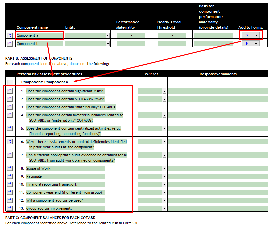Click Performance Materiality field for Component a
The height and width of the screenshot is (226, 274).
pos(131,35)
